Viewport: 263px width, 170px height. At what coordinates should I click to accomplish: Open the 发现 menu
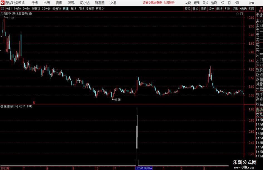click(x=71, y=3)
